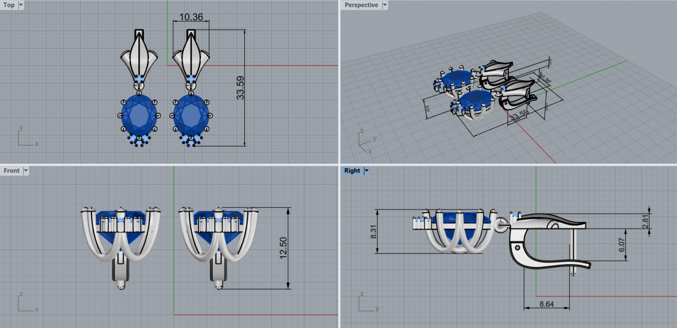The height and width of the screenshot is (328, 677).
Task: Click the world axis icon in Perspective viewport
Action: tap(367, 142)
